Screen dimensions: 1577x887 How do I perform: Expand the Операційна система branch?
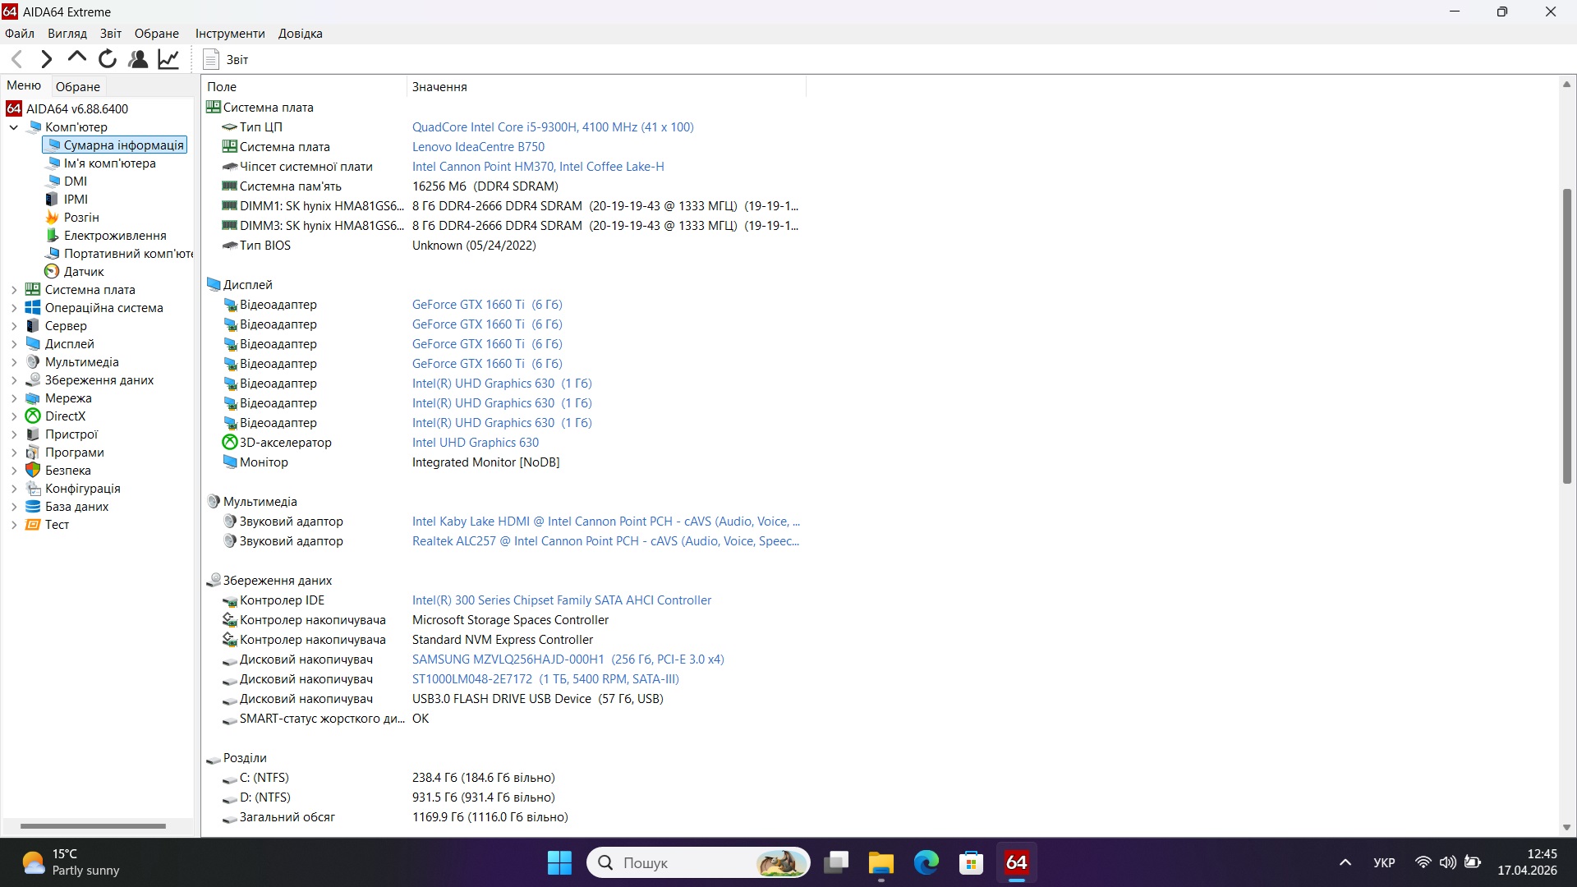coord(13,307)
